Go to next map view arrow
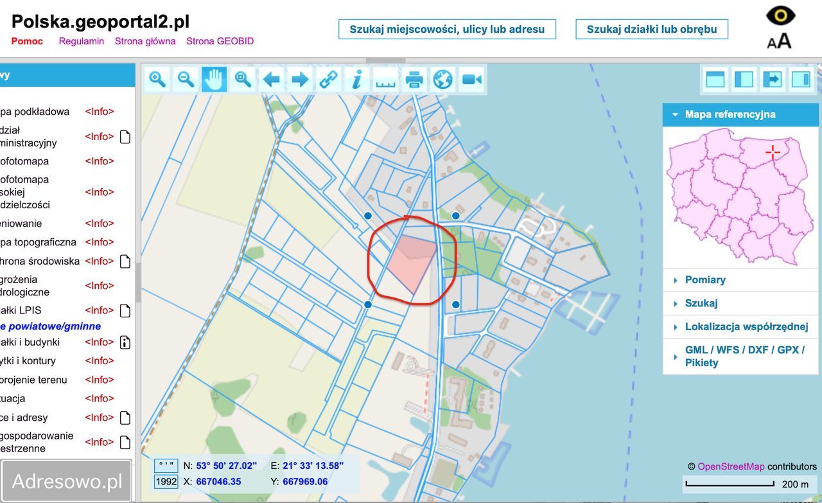 click(x=300, y=79)
